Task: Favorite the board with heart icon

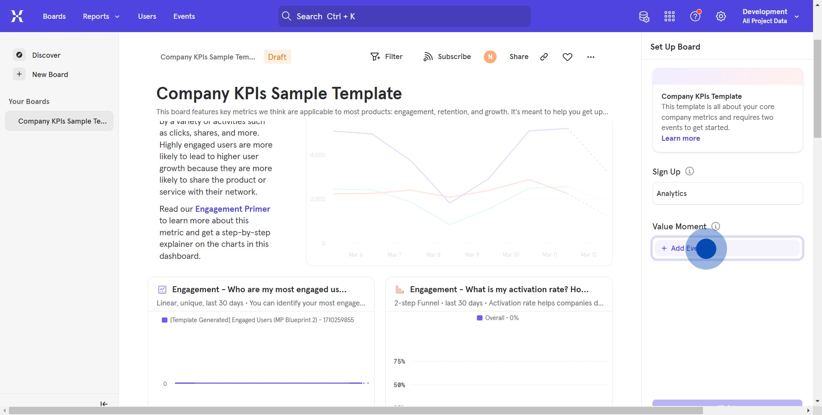Action: (567, 57)
